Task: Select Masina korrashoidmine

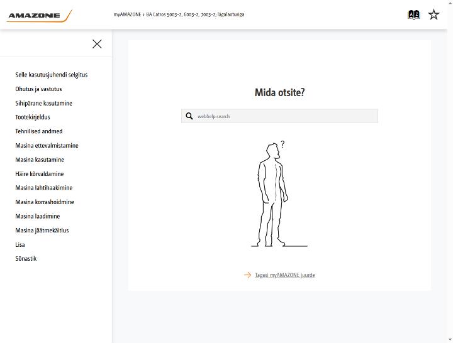Action: (45, 202)
